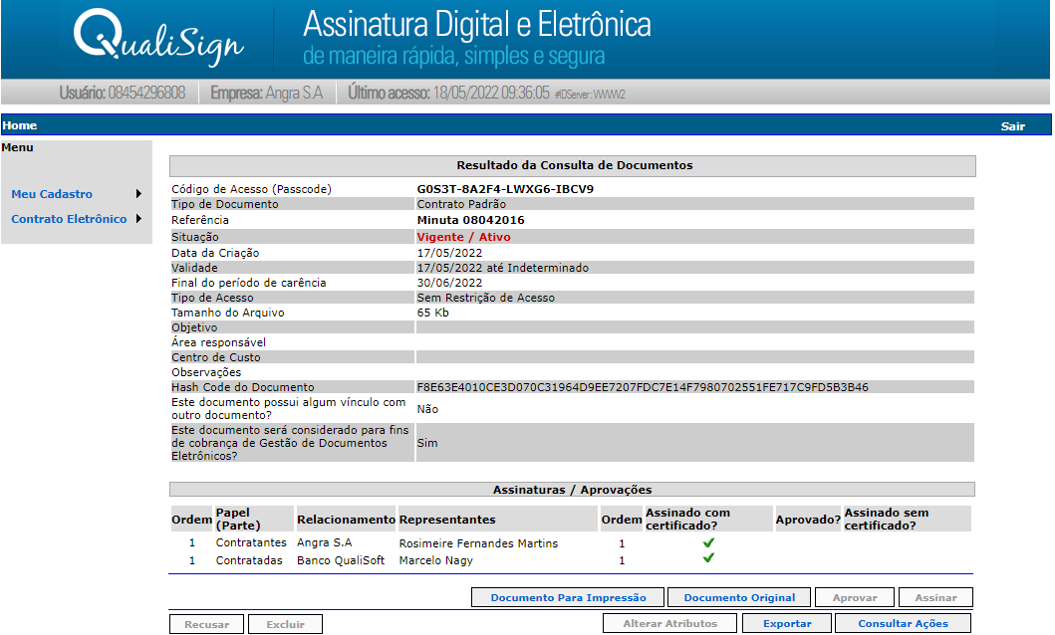Click Resultado da Consulta de Documentos heading

pyautogui.click(x=575, y=165)
